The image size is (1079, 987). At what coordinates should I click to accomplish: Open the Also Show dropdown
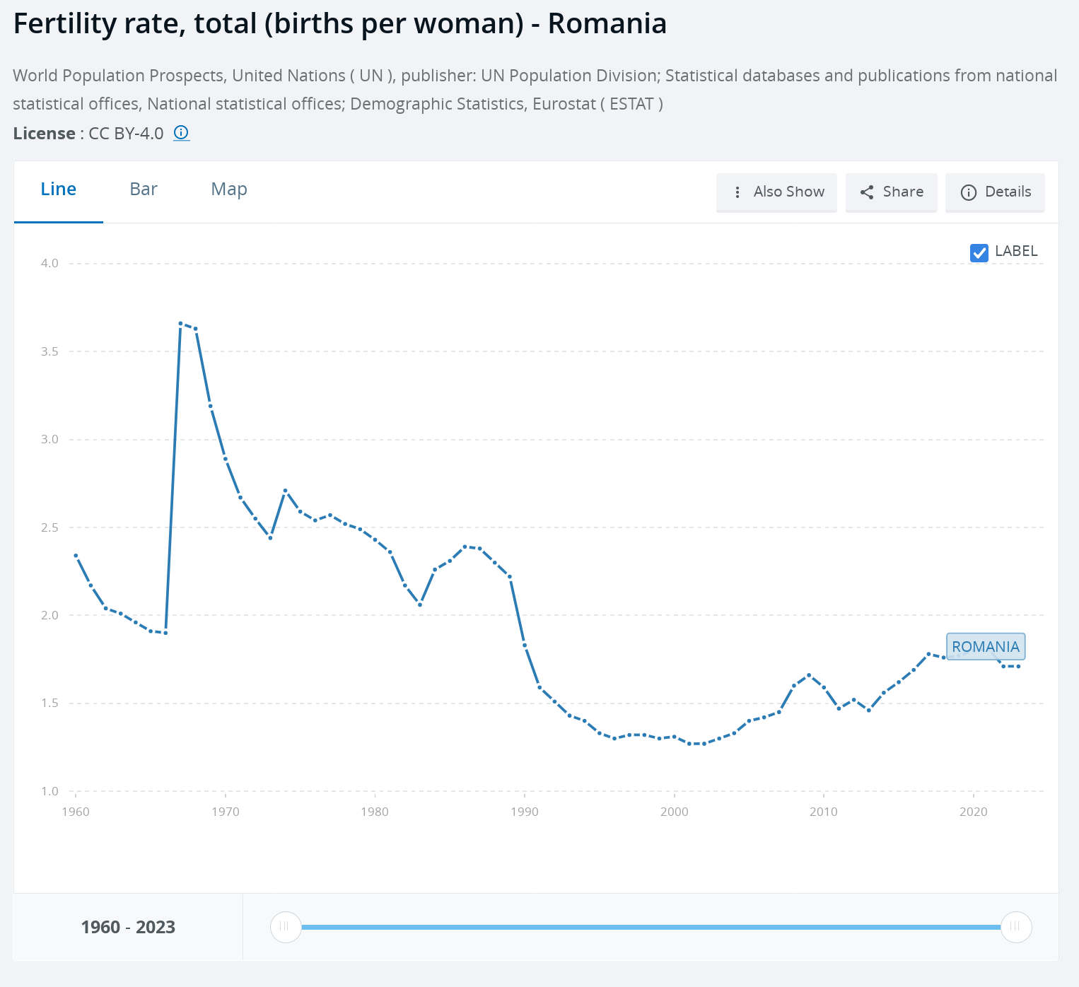[x=776, y=192]
